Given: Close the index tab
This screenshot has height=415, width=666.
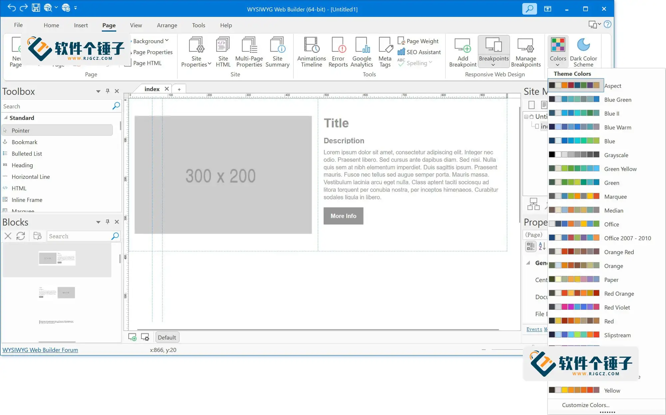Looking at the screenshot, I should pos(166,89).
